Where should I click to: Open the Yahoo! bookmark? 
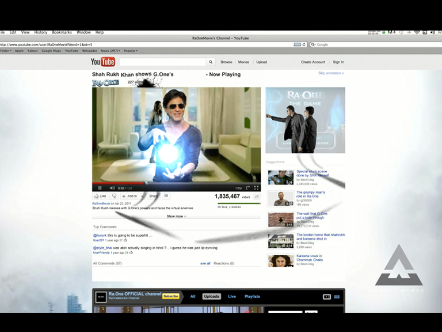[32, 51]
